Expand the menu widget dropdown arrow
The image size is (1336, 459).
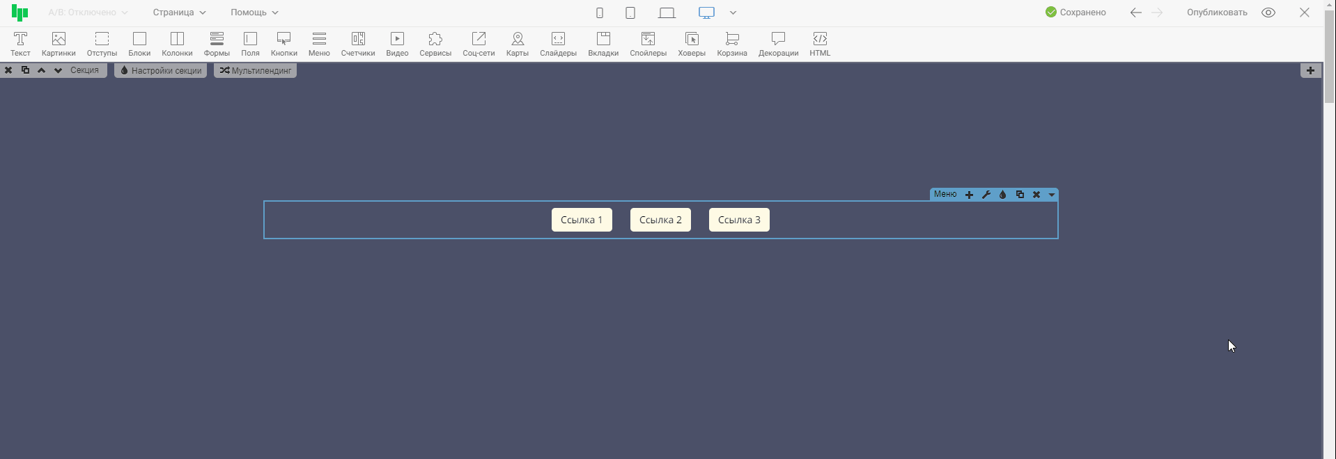(x=1052, y=195)
